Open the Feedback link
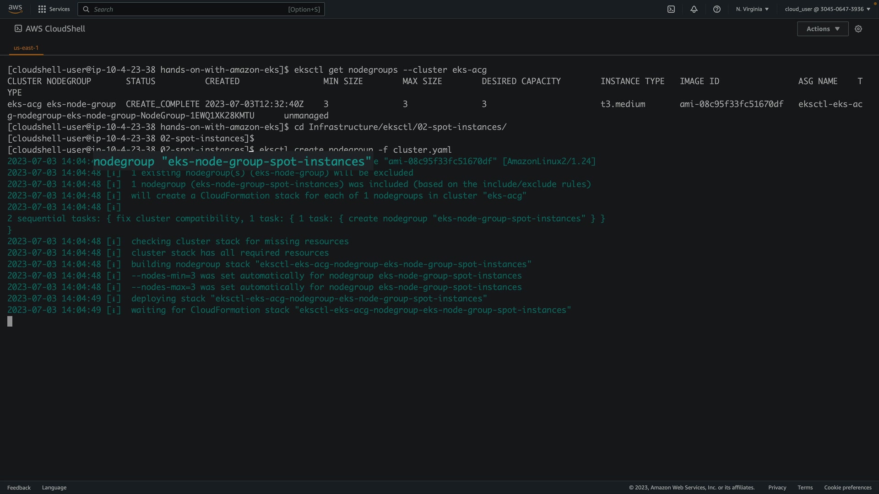879x494 pixels. pos(19,488)
